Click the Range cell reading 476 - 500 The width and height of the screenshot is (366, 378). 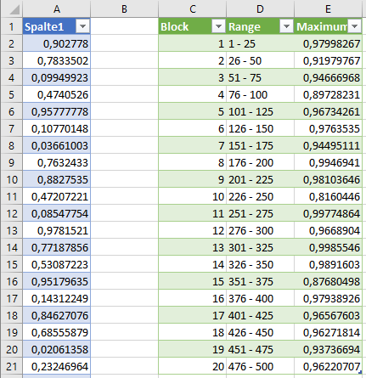point(260,366)
